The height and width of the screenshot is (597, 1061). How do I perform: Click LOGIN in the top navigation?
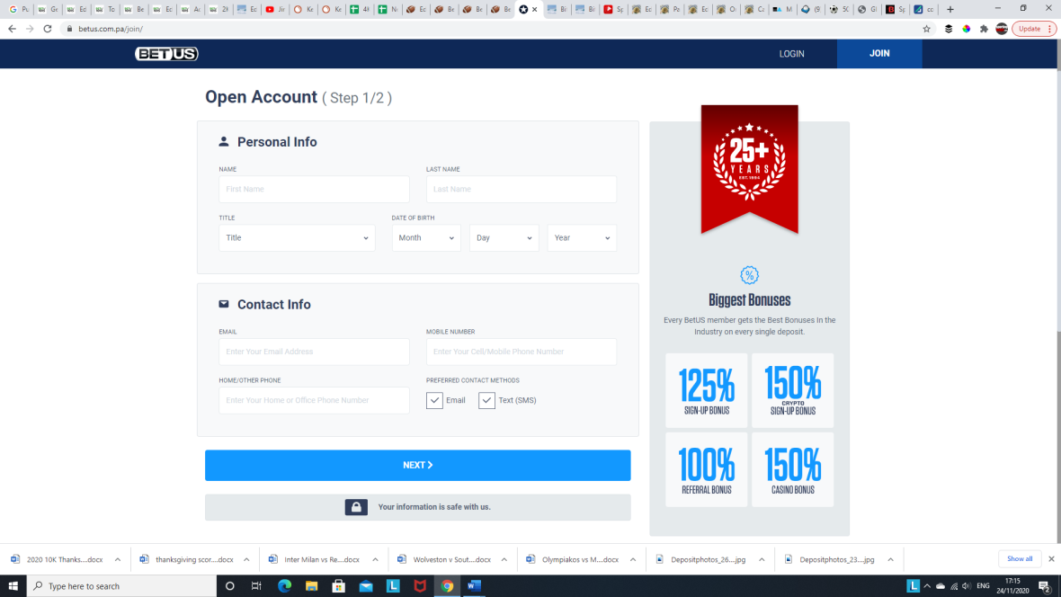click(791, 54)
